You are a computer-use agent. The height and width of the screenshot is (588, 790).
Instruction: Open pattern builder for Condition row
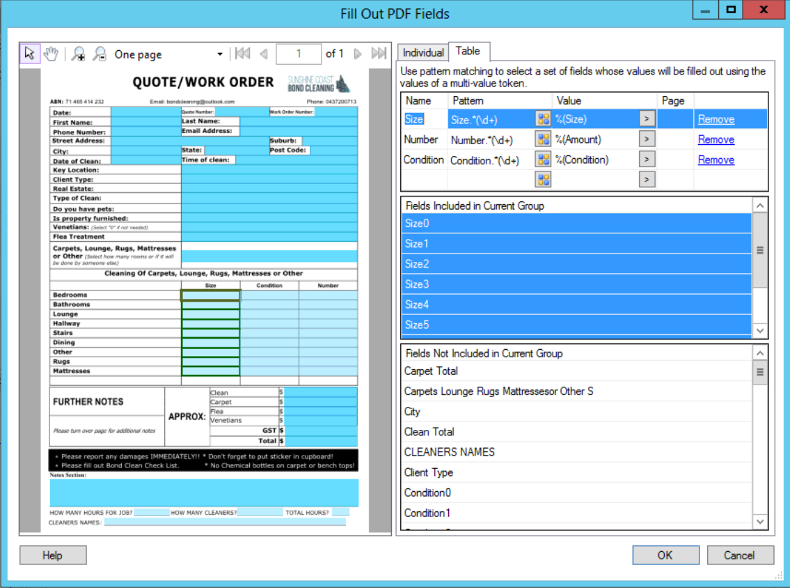coord(543,160)
